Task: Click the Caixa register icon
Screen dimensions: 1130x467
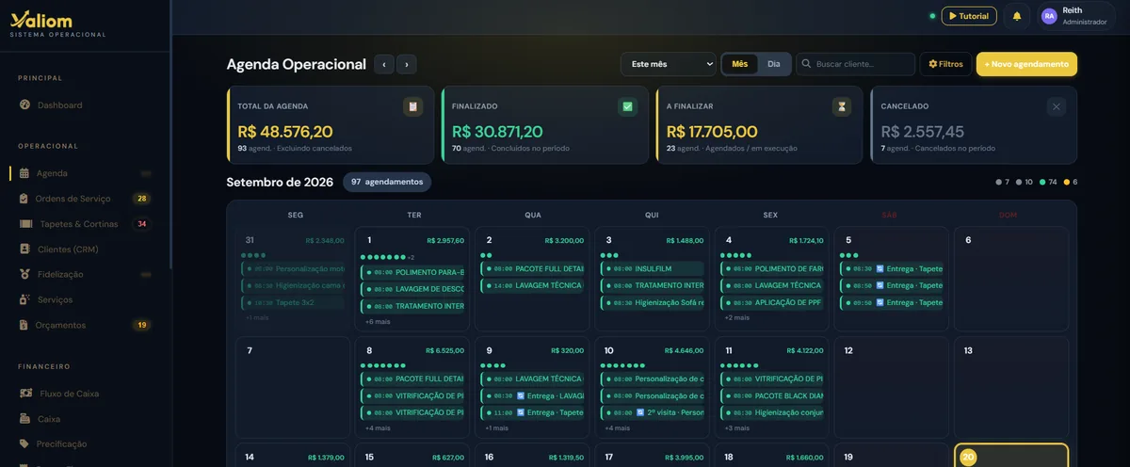Action: pos(24,419)
